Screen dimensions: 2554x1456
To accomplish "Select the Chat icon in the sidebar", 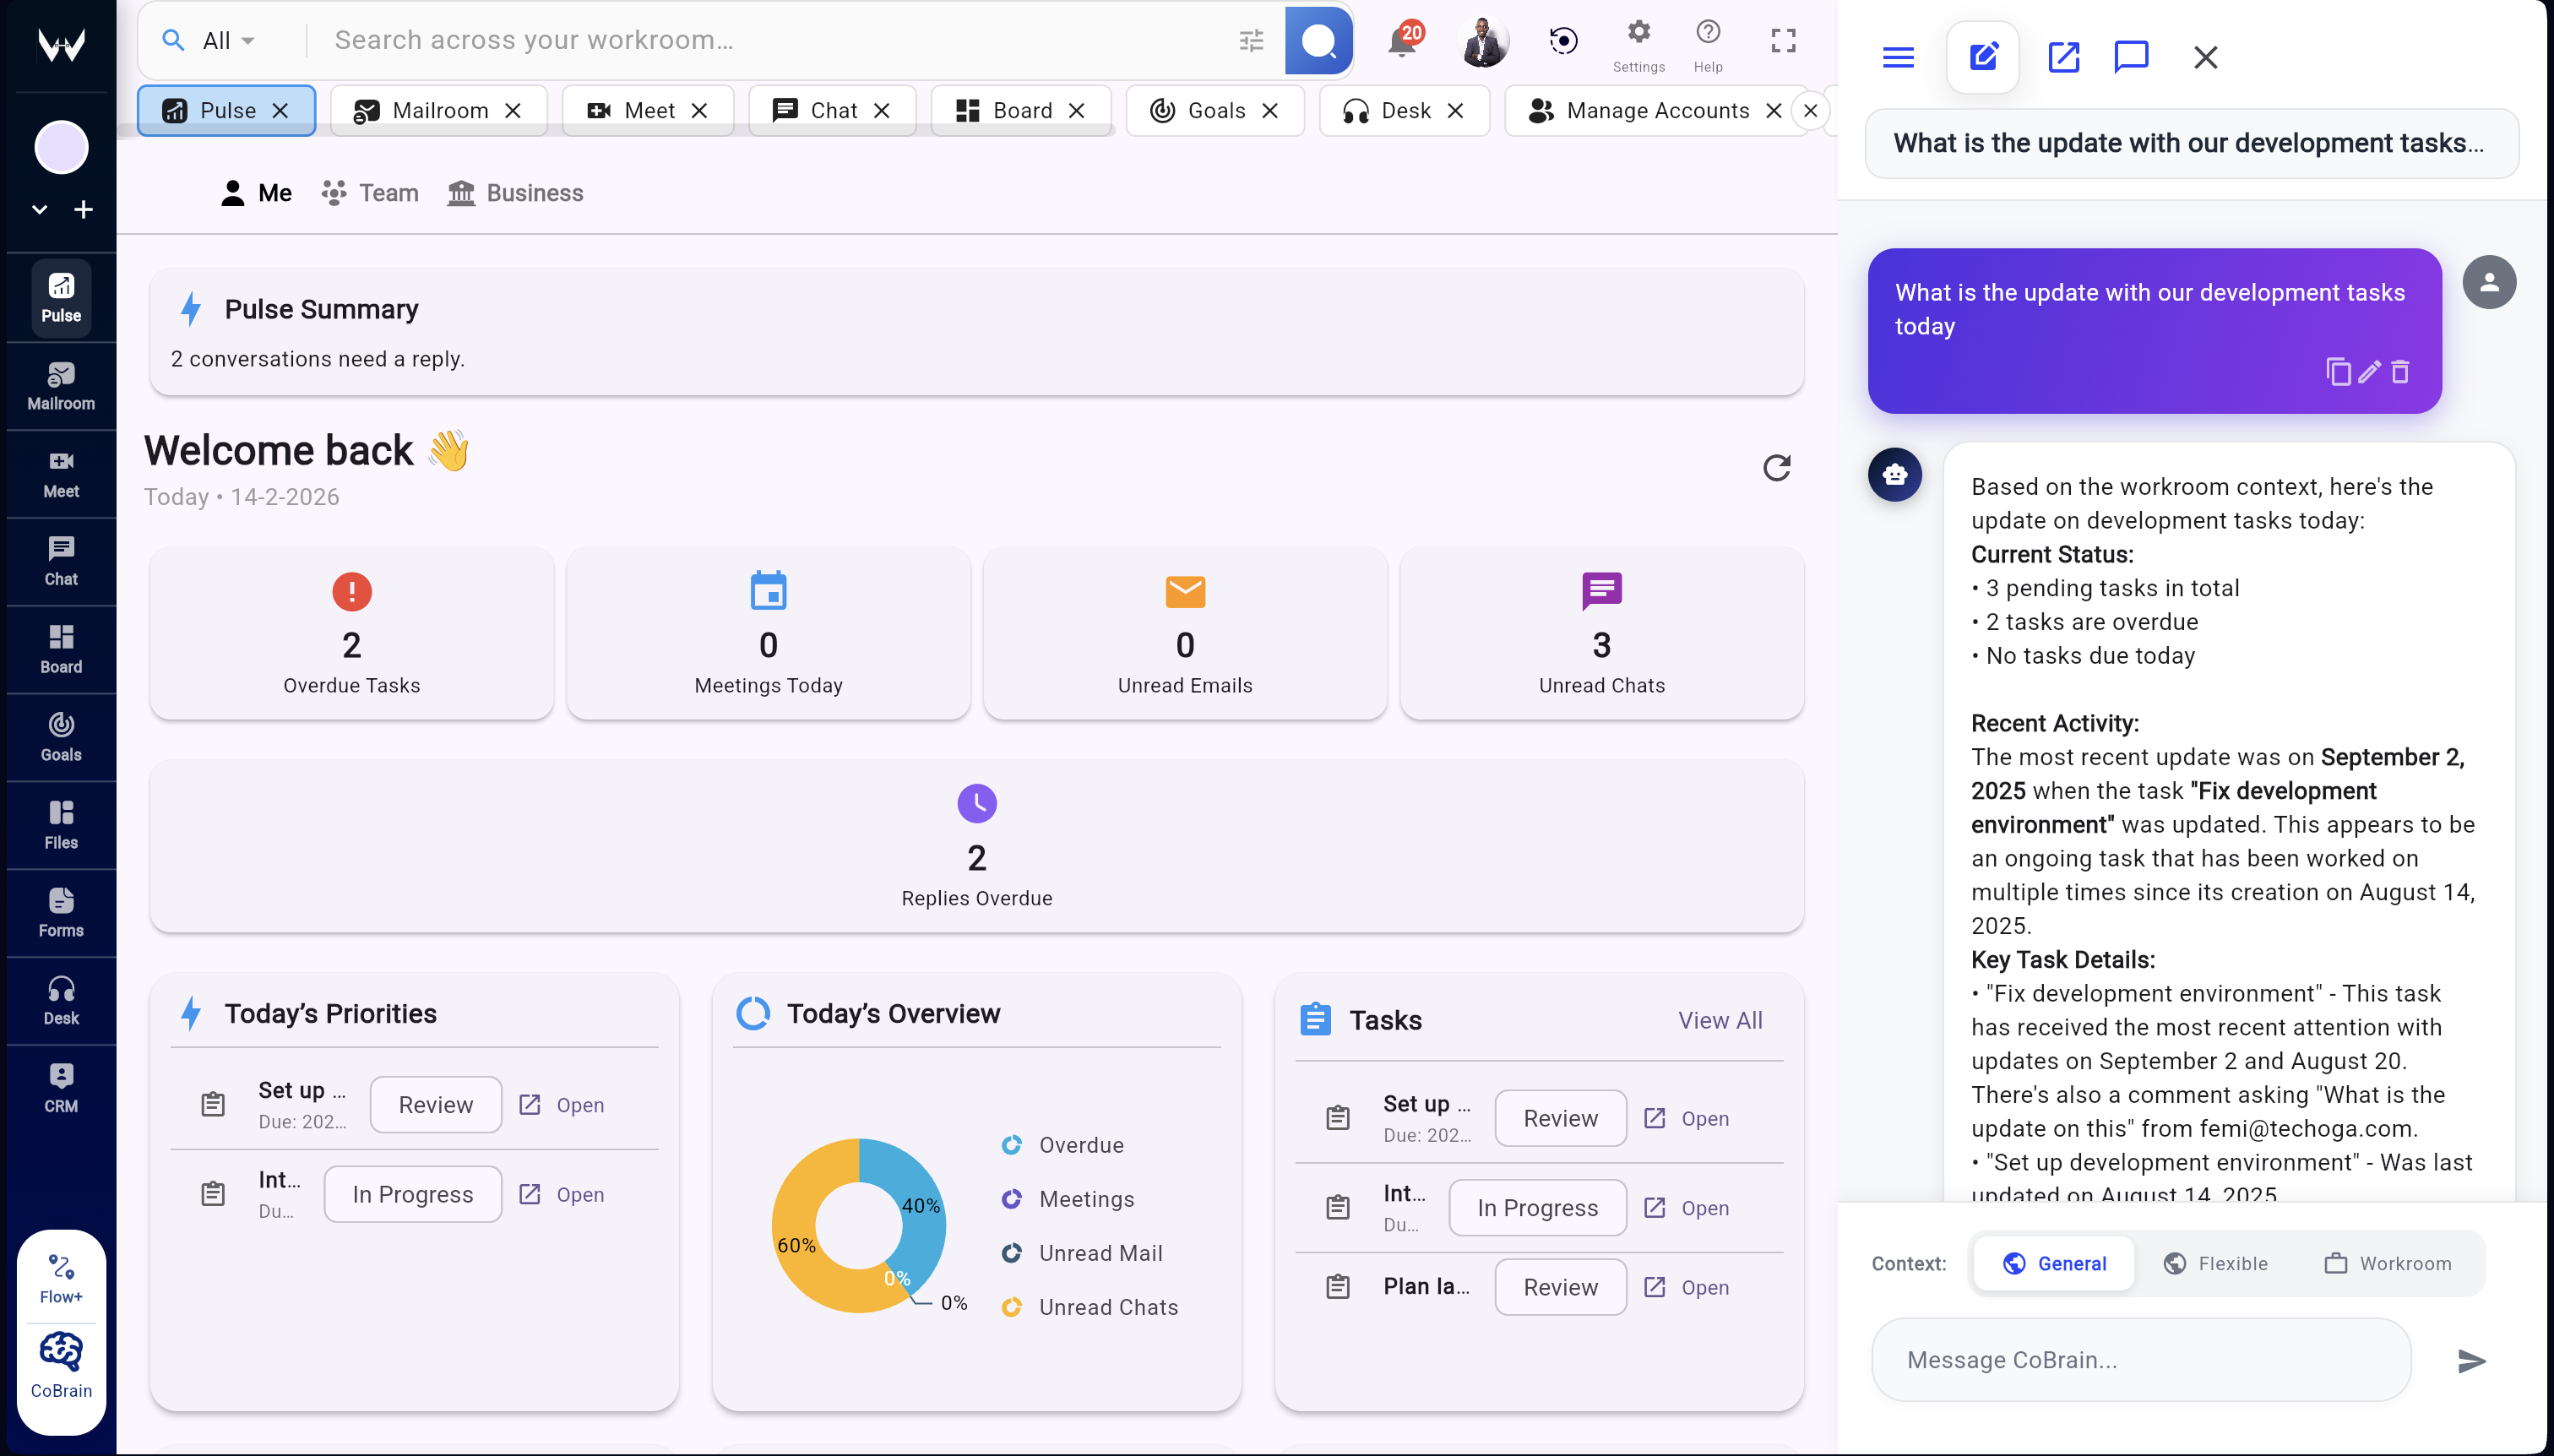I will tap(60, 560).
